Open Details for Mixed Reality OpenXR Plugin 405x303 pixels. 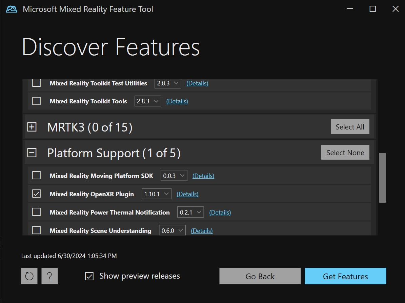[187, 194]
